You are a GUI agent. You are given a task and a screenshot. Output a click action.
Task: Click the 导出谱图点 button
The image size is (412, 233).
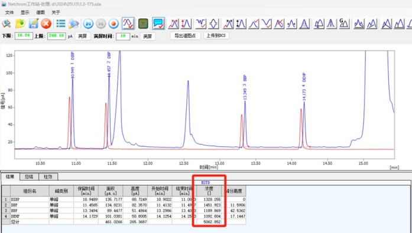[x=185, y=35]
